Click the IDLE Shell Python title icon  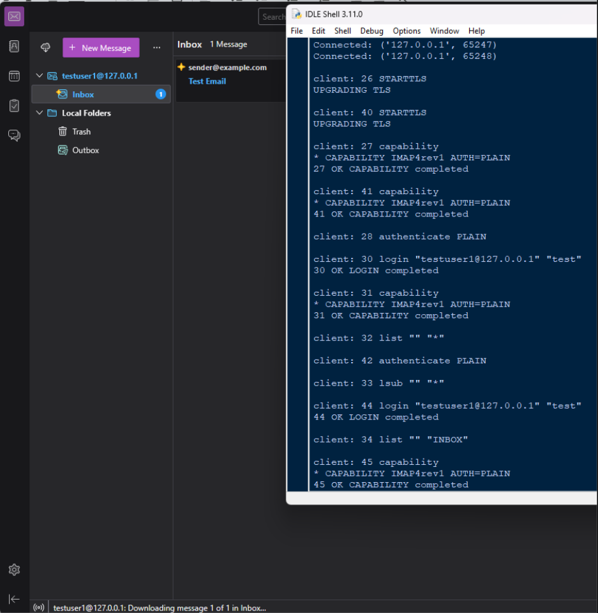coord(297,14)
